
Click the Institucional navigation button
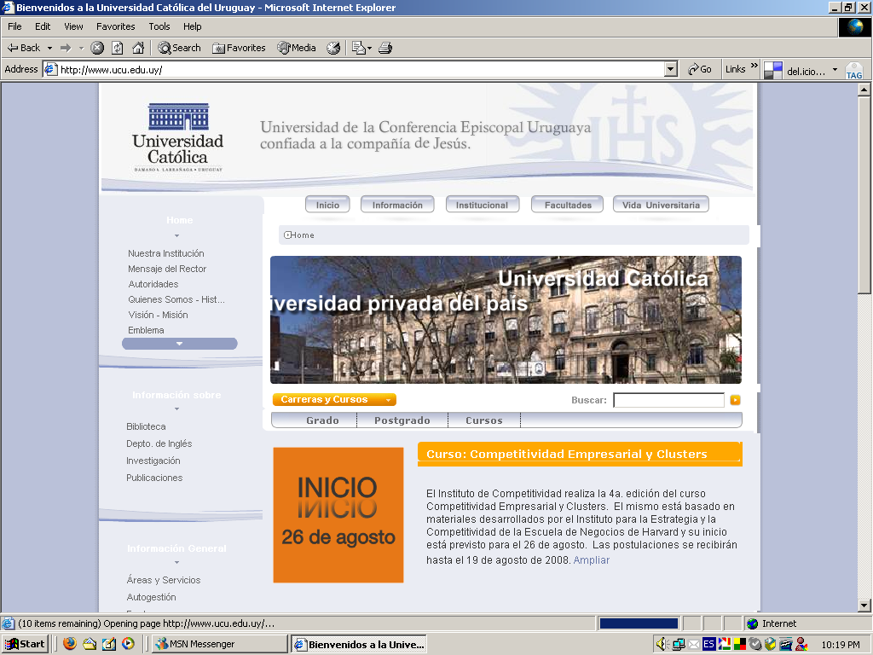[483, 205]
